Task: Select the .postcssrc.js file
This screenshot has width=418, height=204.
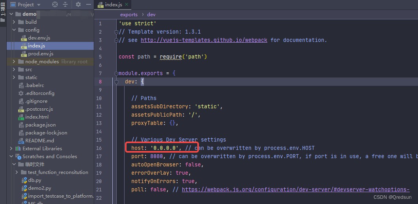Action: pyautogui.click(x=39, y=109)
